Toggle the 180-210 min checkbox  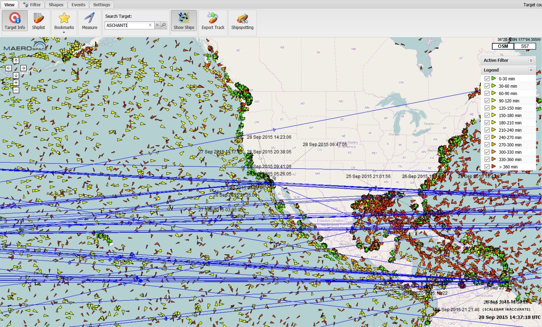click(487, 123)
